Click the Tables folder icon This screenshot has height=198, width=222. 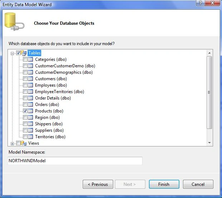tap(24, 53)
